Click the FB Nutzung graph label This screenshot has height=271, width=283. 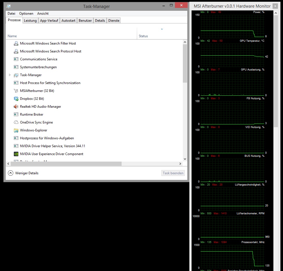255,98
